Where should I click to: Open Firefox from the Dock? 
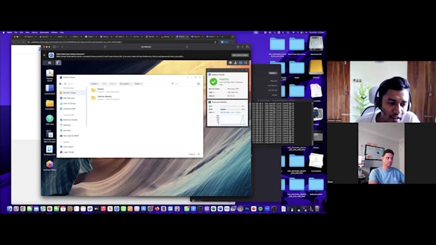click(157, 209)
